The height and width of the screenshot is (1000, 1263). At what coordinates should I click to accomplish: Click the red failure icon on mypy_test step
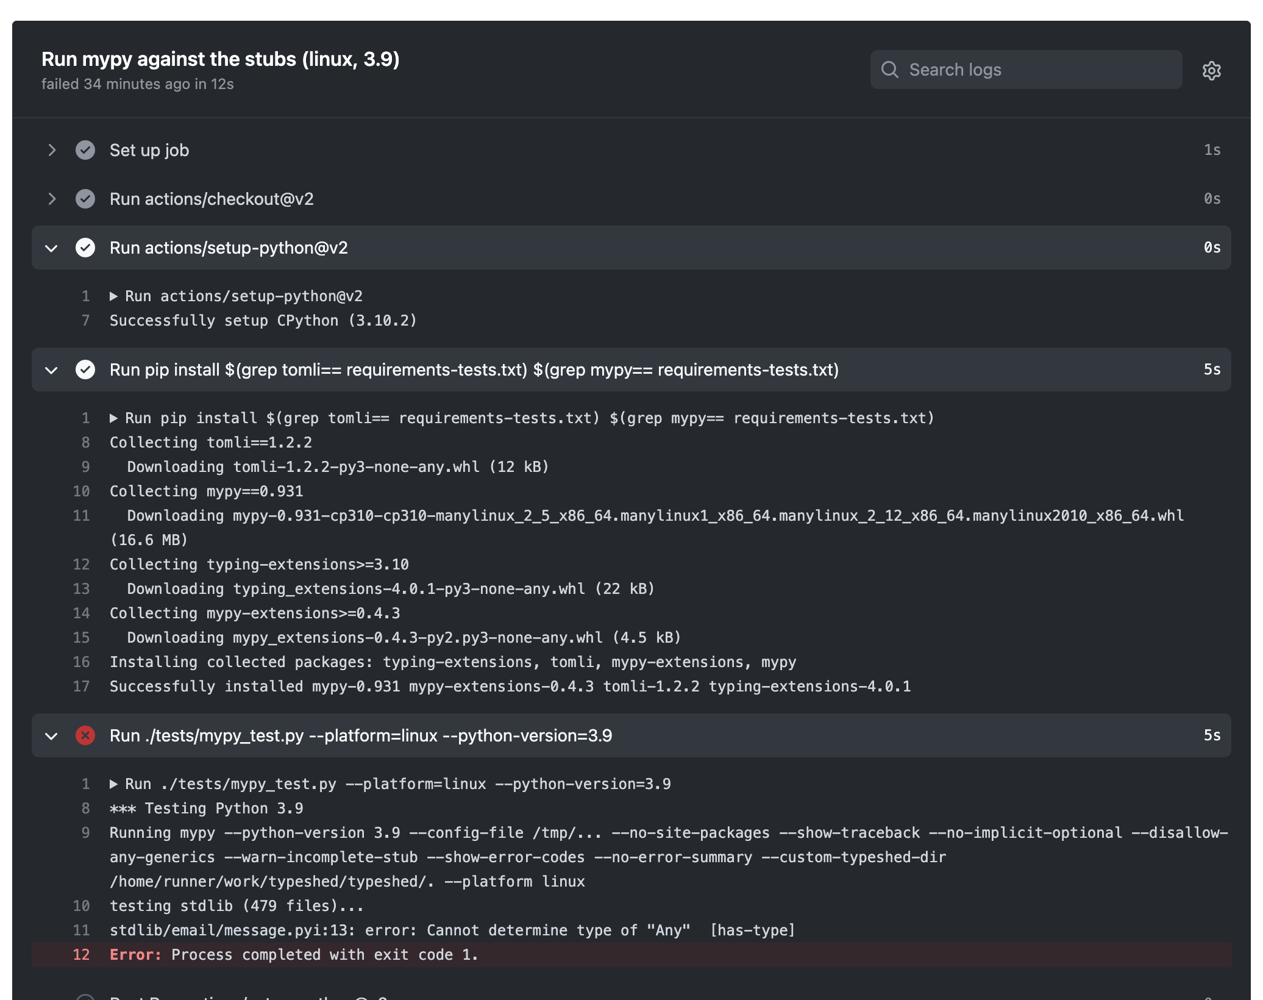coord(85,735)
